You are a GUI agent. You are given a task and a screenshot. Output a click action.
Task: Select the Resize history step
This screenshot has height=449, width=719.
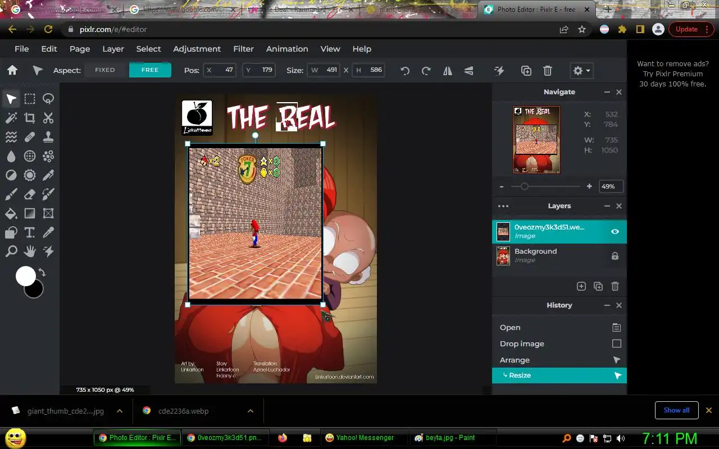(559, 375)
